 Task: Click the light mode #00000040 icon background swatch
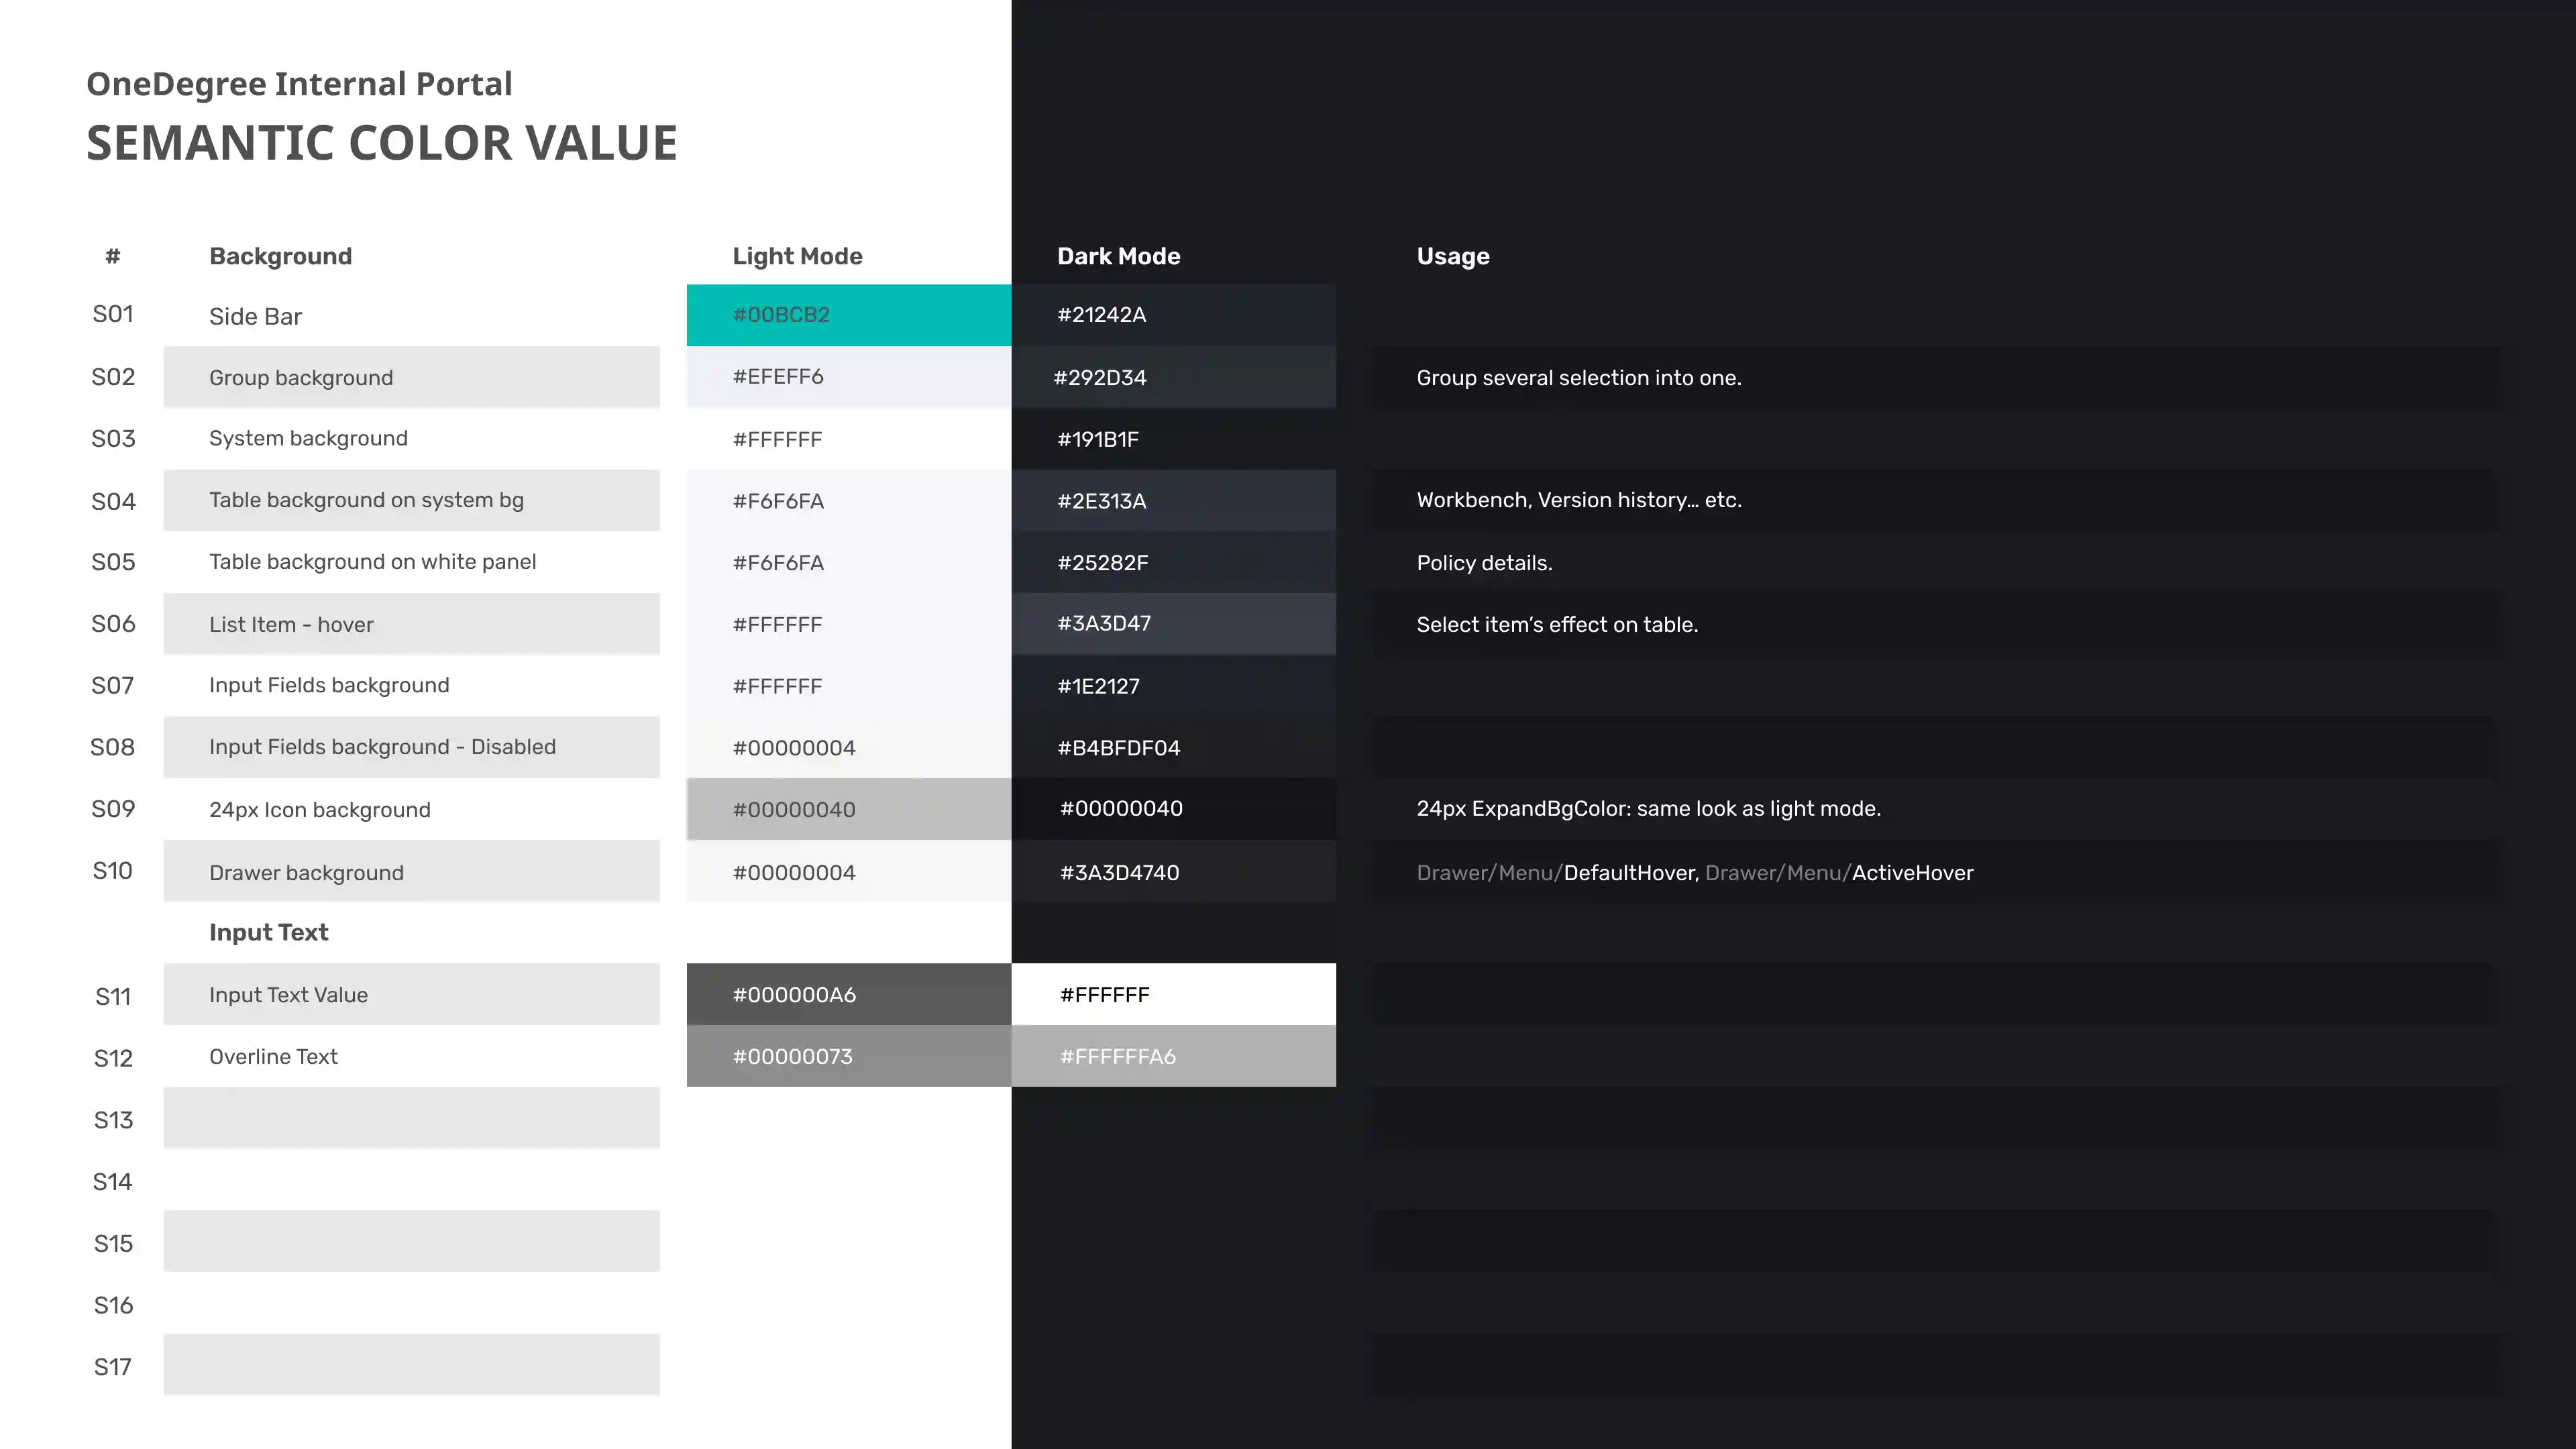[848, 809]
